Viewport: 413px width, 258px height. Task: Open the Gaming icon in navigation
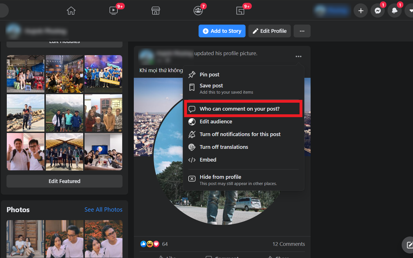[x=240, y=11]
